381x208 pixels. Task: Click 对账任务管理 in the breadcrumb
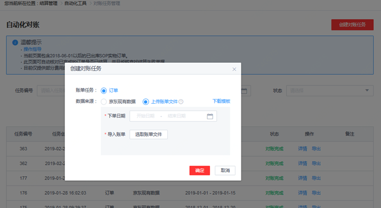click(x=107, y=3)
